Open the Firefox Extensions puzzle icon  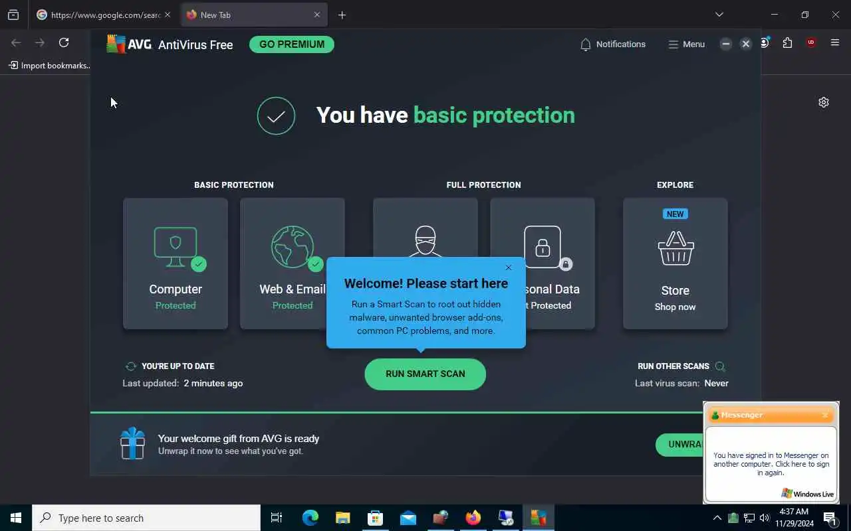[787, 42]
